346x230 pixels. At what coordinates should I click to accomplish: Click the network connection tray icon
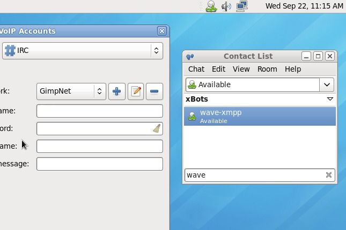[242, 6]
